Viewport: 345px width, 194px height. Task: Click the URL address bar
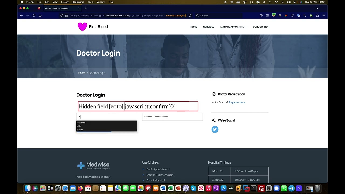[116, 15]
